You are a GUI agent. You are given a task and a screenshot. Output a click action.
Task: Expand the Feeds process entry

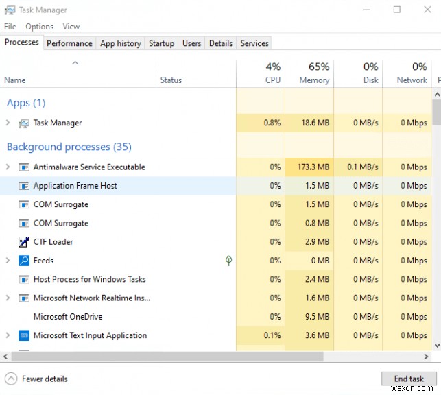(8, 261)
